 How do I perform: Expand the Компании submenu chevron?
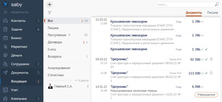tap(38, 99)
